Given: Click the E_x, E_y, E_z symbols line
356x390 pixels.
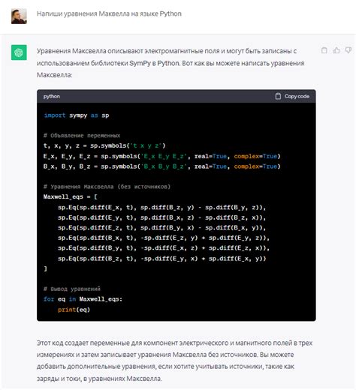Looking at the screenshot, I should [x=162, y=156].
